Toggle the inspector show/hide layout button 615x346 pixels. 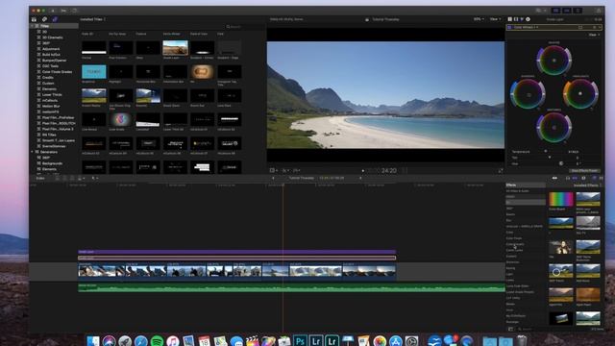point(578,11)
